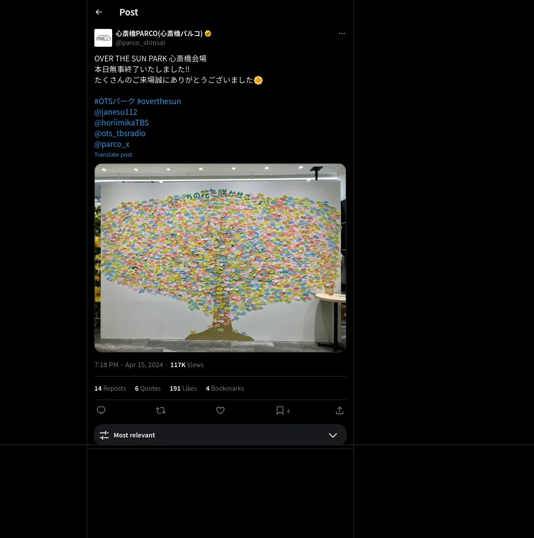Image resolution: width=534 pixels, height=538 pixels.
Task: Click the gold verified badge
Action: coord(208,33)
